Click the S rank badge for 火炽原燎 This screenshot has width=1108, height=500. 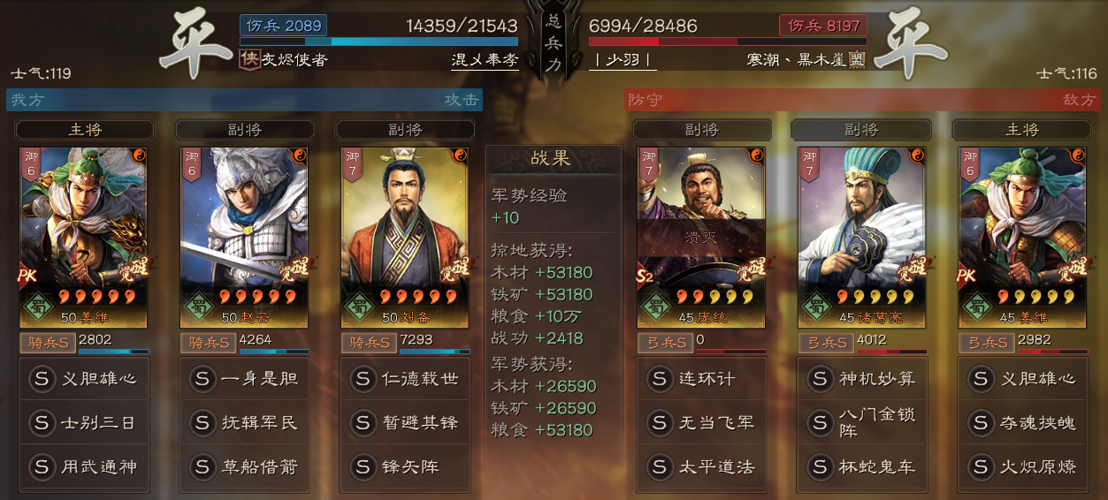click(981, 466)
